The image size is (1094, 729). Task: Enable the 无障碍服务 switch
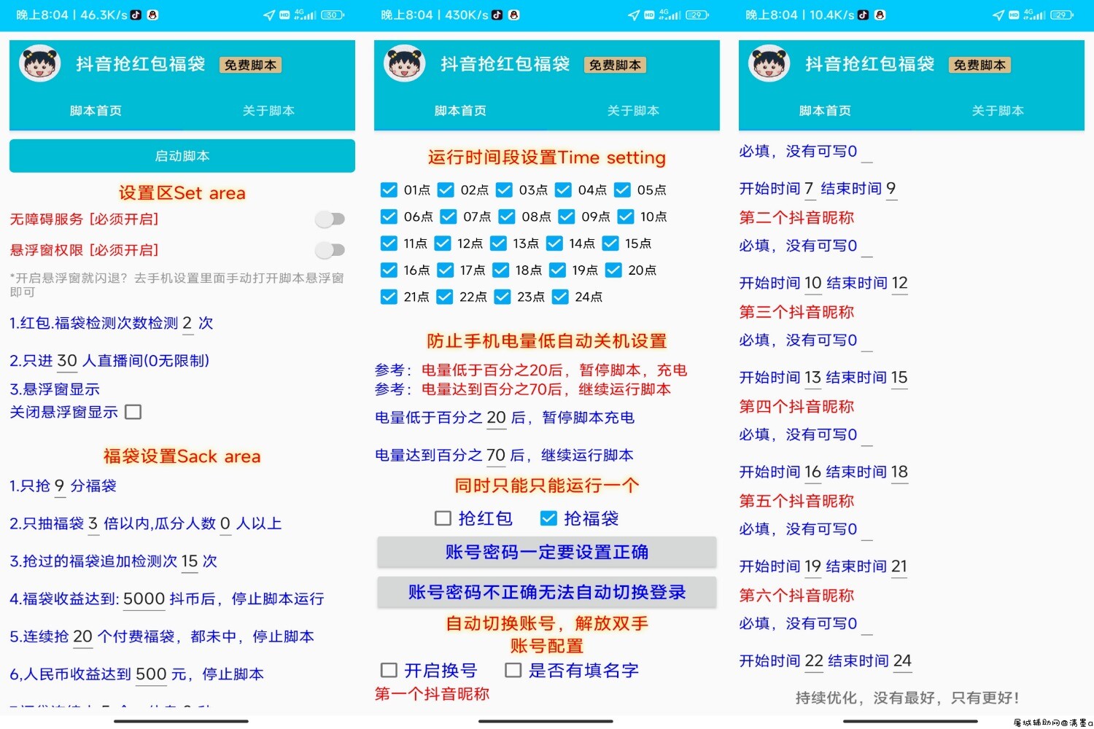coord(330,219)
